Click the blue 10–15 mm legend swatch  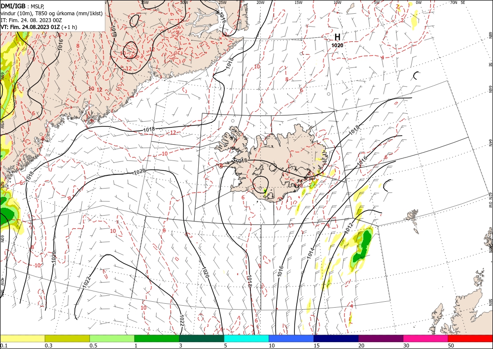(x=291, y=338)
